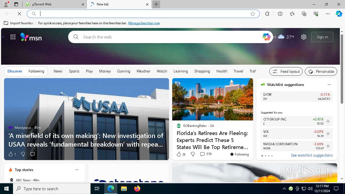Open Top stories more options
Image resolution: width=345 pixels, height=194 pixels.
(77, 170)
